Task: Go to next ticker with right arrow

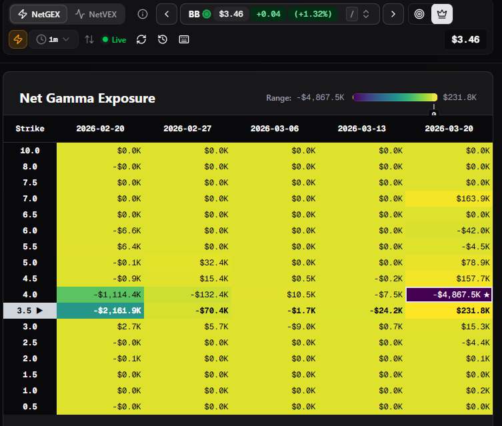Action: pyautogui.click(x=393, y=14)
